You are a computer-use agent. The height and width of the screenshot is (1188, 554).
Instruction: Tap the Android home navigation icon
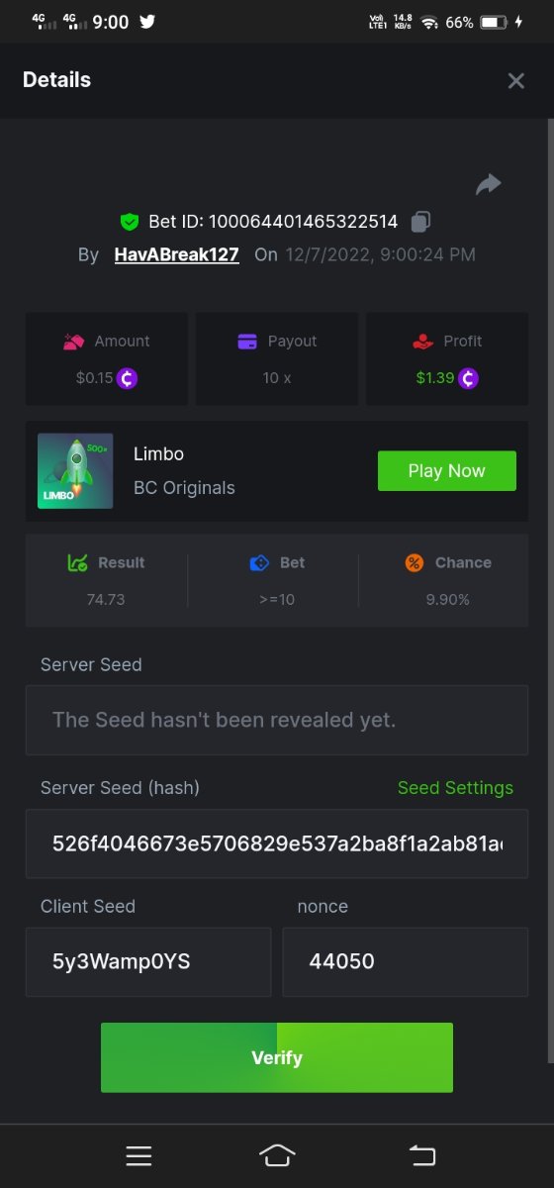[277, 1155]
